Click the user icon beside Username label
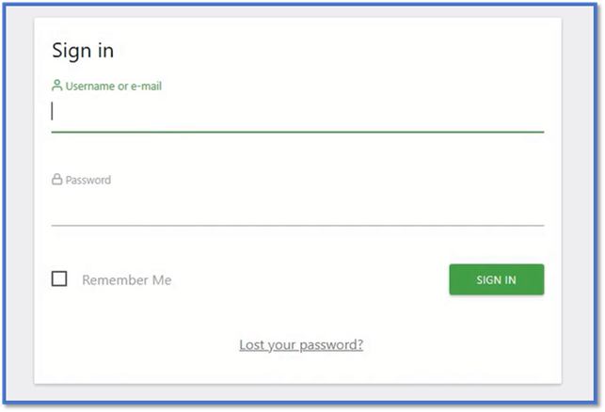Viewport: 605px width, 412px height. click(x=56, y=86)
